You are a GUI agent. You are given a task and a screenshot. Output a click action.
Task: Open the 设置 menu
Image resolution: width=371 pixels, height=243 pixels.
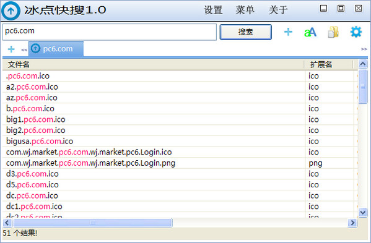(213, 10)
